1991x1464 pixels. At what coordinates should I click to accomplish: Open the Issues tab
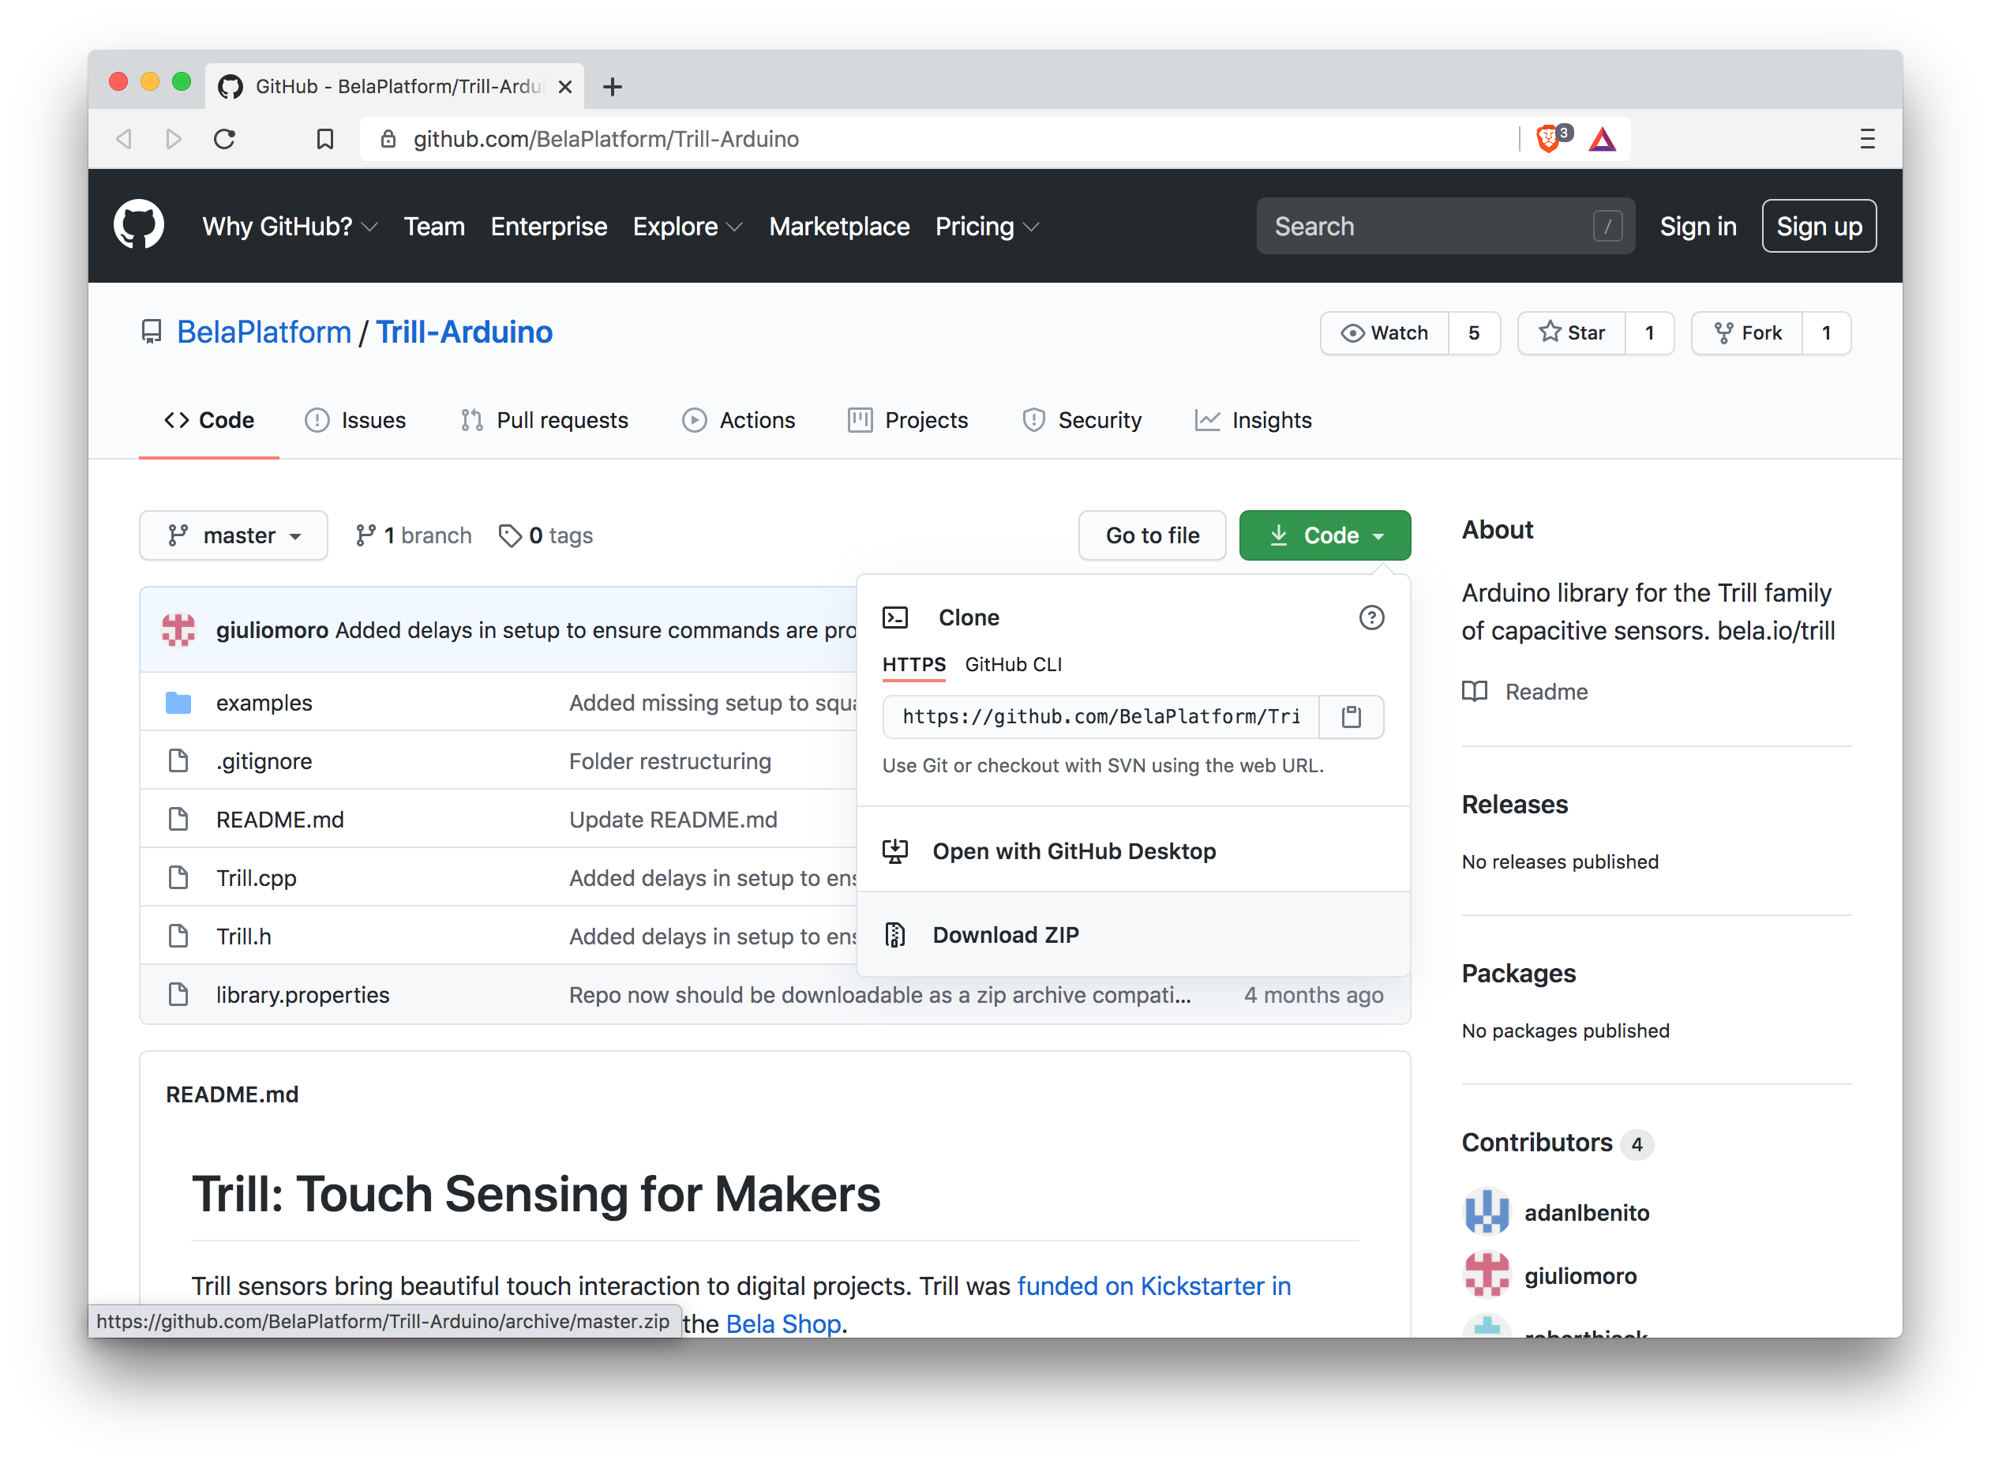point(355,420)
